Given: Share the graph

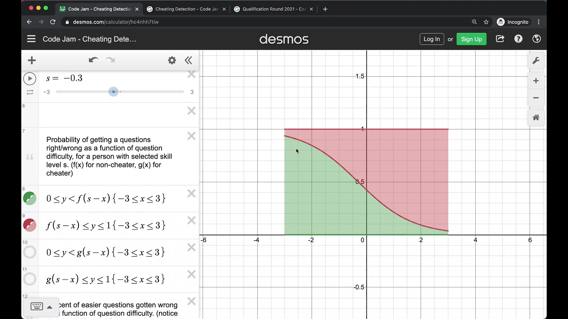Looking at the screenshot, I should 500,39.
